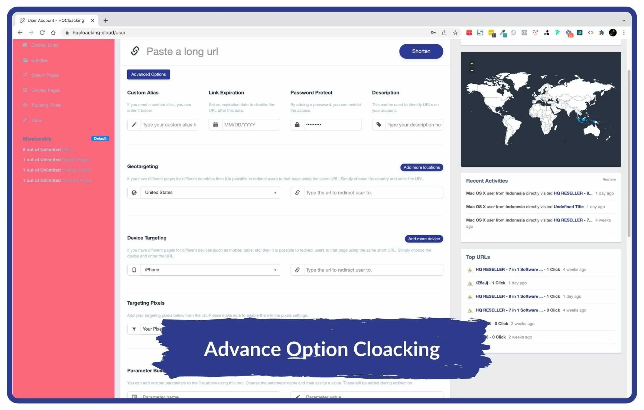The width and height of the screenshot is (644, 410).
Task: Bookmark page using the star icon
Action: coord(455,33)
